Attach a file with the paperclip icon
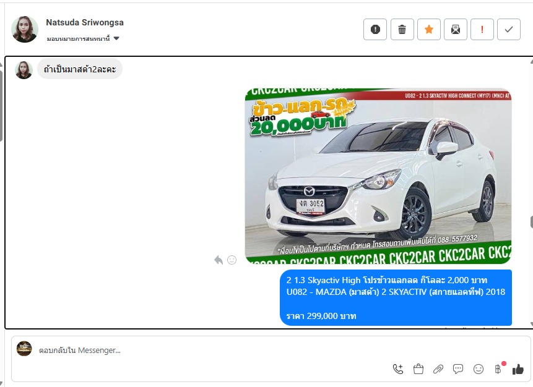 pyautogui.click(x=438, y=369)
